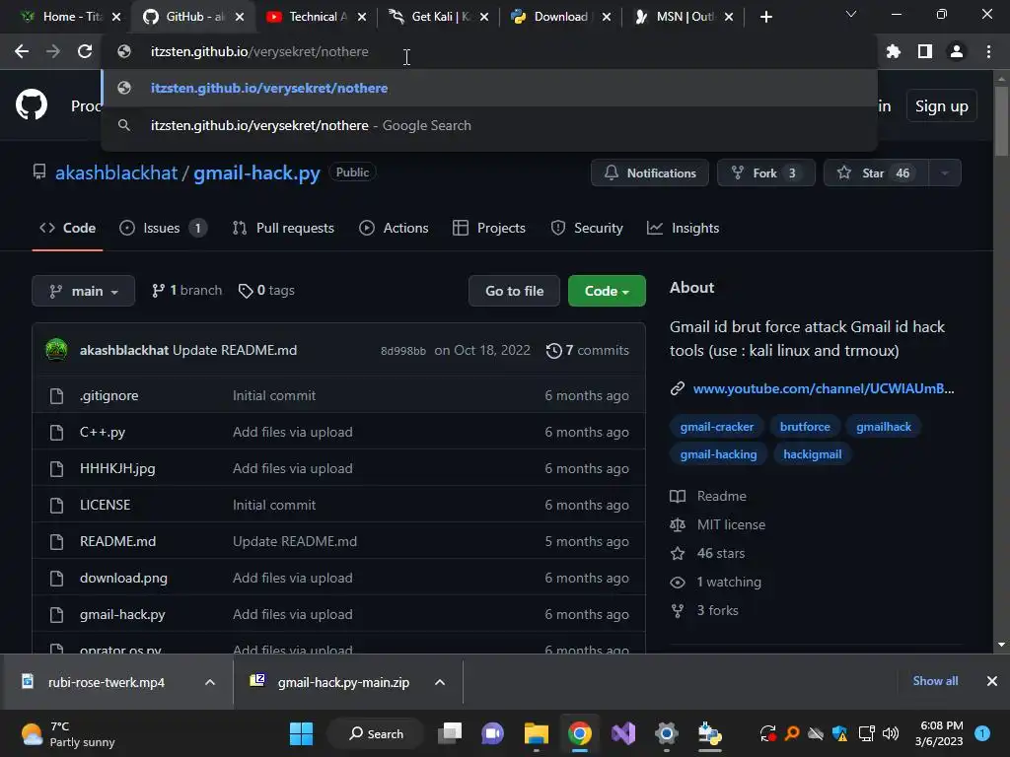1010x757 pixels.
Task: Open the Chrome profile avatar icon
Action: pos(957,51)
